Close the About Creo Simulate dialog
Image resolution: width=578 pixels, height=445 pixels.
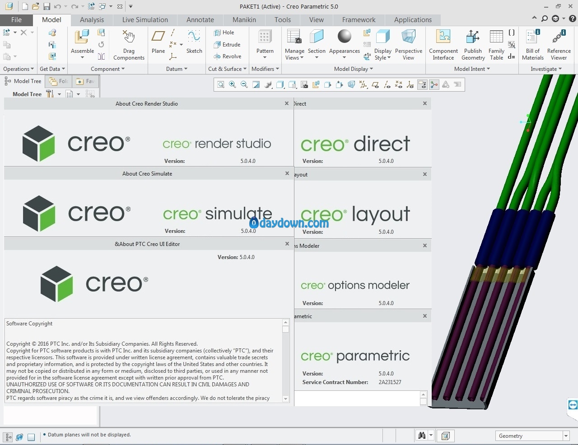(x=287, y=173)
